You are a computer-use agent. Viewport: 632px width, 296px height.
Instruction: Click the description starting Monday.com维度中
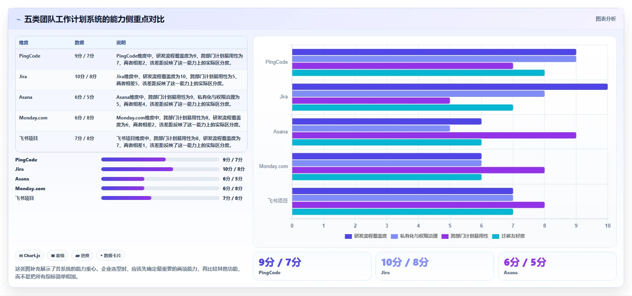point(179,121)
